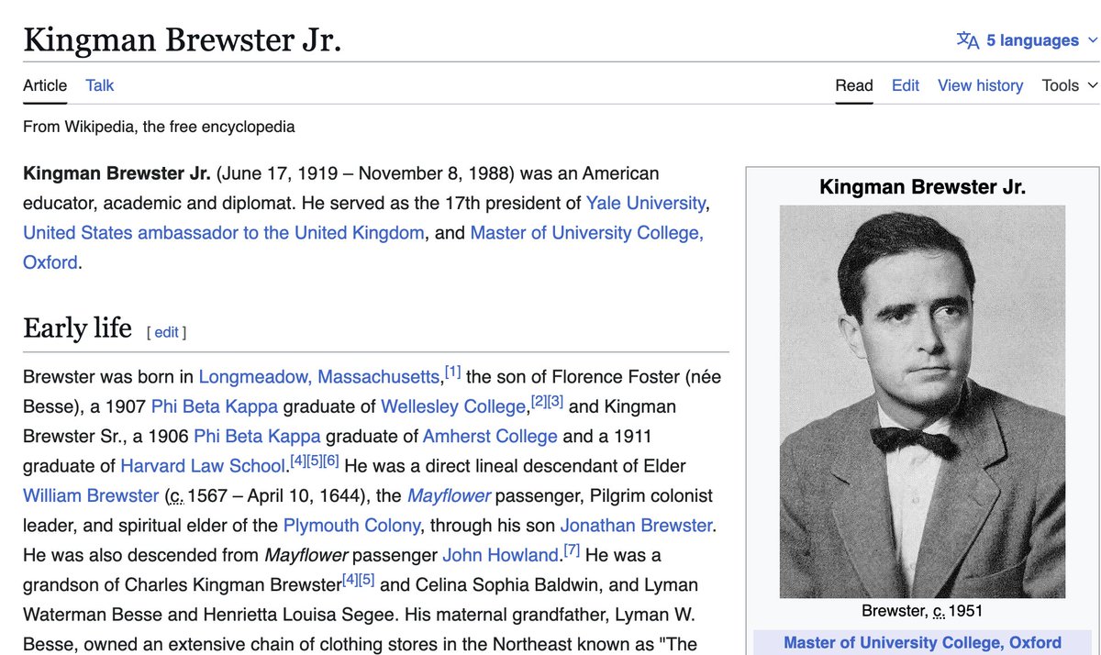Open citation reference [3]
The image size is (1101, 655).
click(555, 402)
